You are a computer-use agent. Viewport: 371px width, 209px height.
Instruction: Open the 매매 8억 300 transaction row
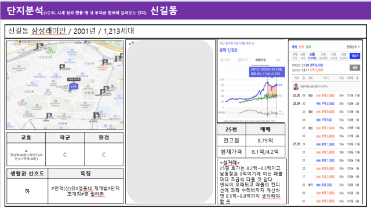pos(326,185)
